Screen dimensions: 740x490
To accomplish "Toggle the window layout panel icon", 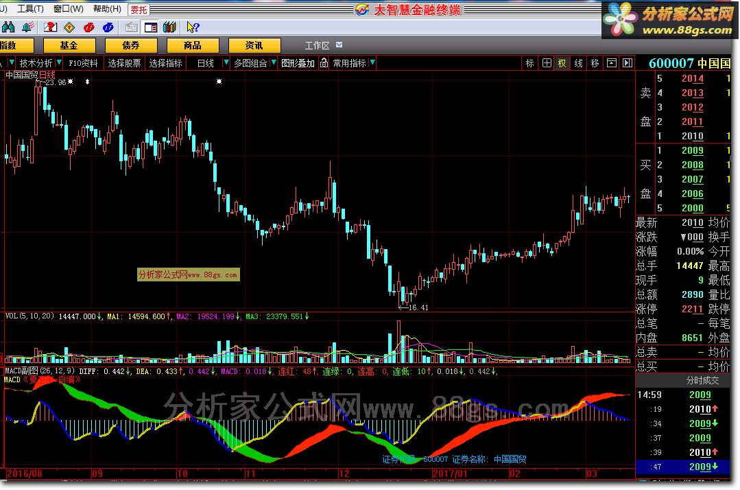I will coord(151,27).
